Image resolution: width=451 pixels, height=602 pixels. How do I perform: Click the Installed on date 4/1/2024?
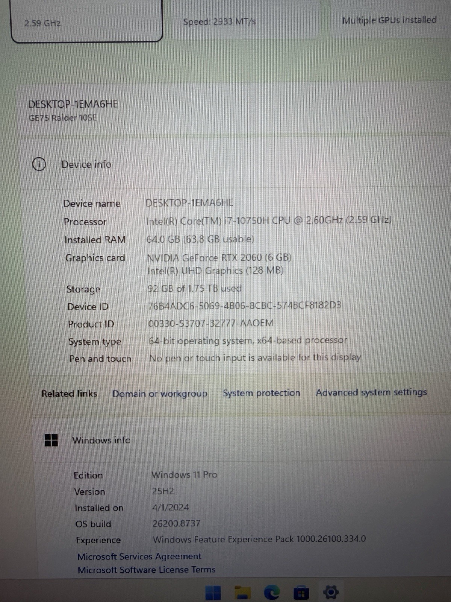tap(171, 507)
